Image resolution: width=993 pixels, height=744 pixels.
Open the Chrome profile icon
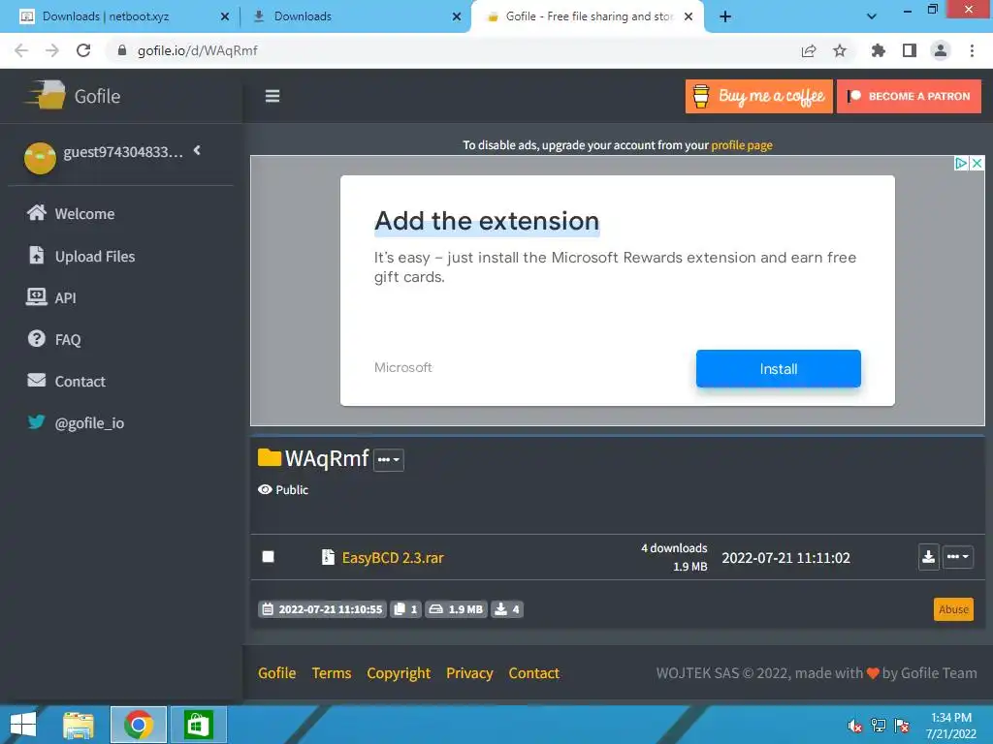941,50
